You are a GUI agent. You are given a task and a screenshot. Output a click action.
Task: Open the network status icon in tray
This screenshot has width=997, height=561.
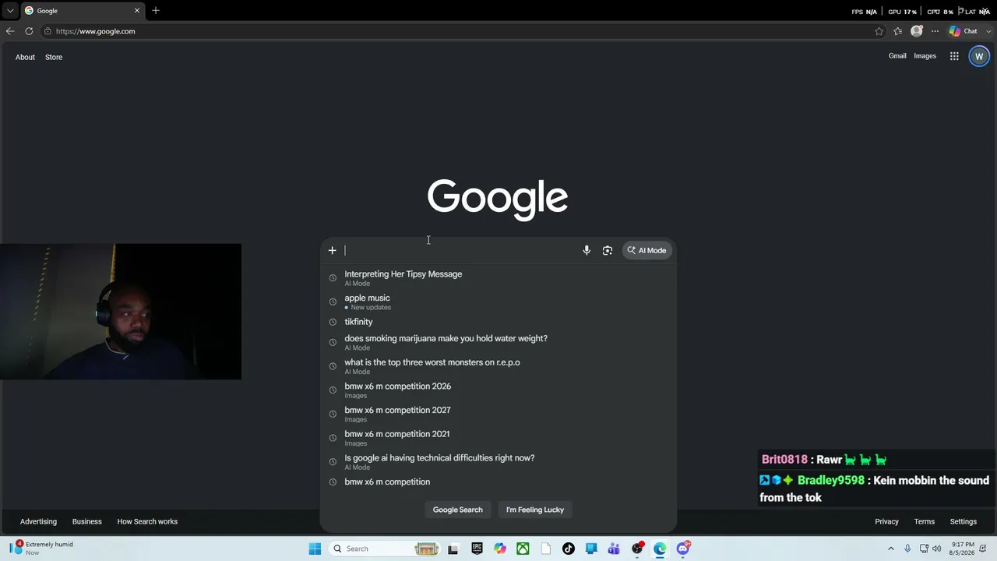pyautogui.click(x=925, y=549)
